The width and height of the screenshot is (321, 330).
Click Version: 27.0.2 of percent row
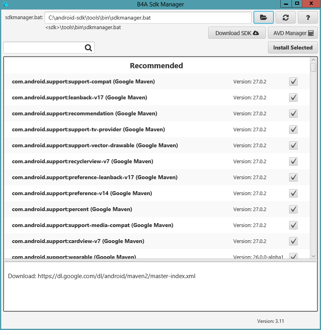[250, 209]
